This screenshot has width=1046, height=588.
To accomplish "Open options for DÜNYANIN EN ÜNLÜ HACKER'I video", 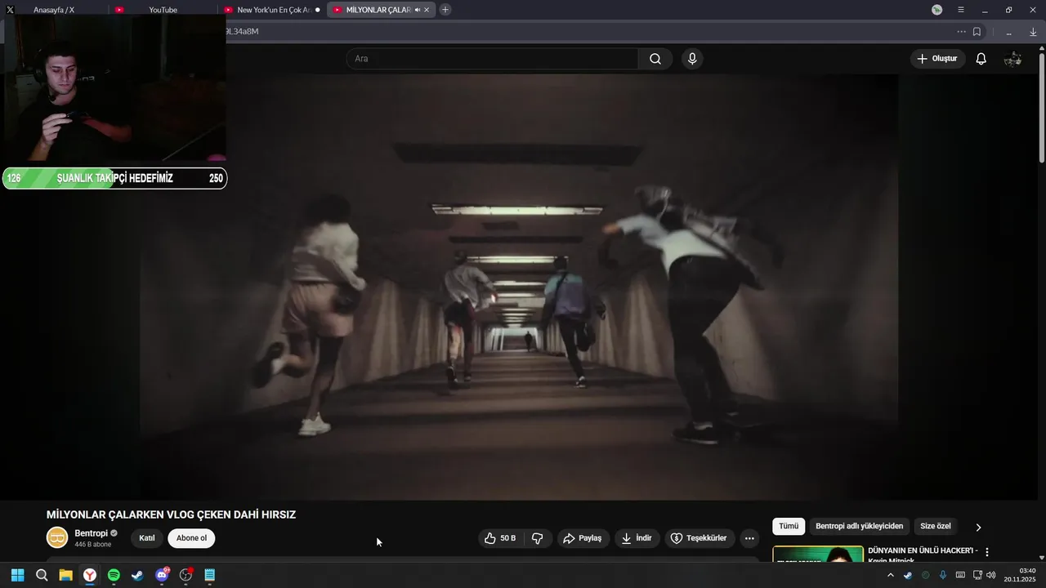I will pyautogui.click(x=987, y=552).
